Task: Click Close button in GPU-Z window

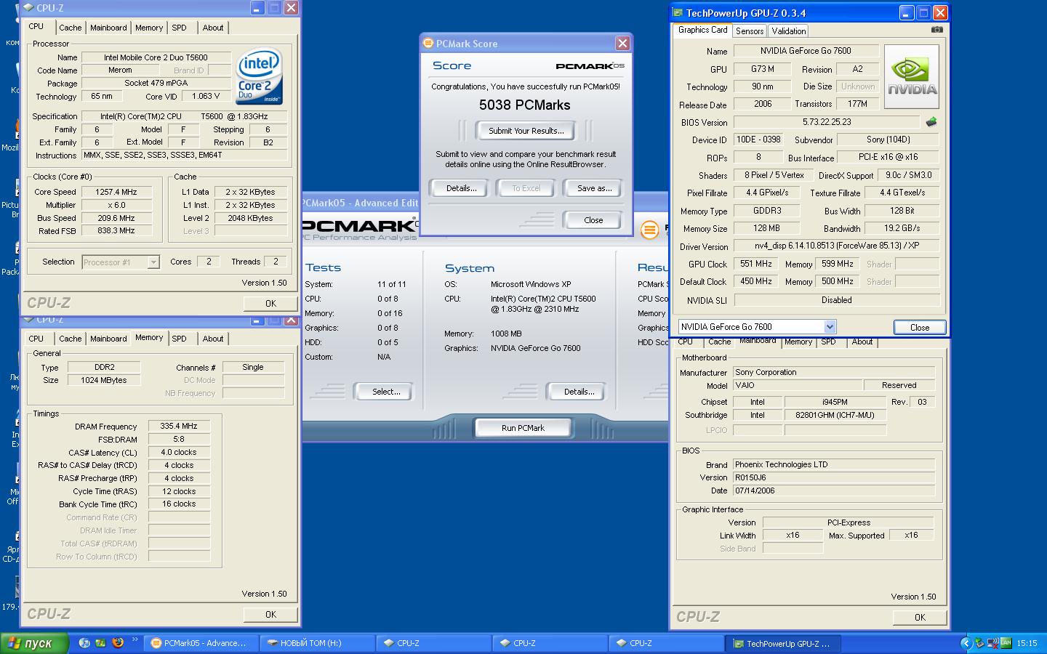Action: pos(920,328)
